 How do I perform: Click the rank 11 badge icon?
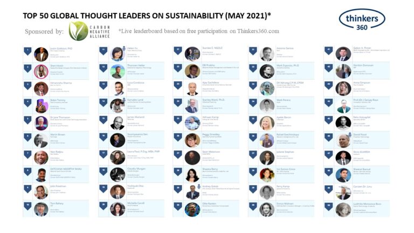click(x=102, y=51)
